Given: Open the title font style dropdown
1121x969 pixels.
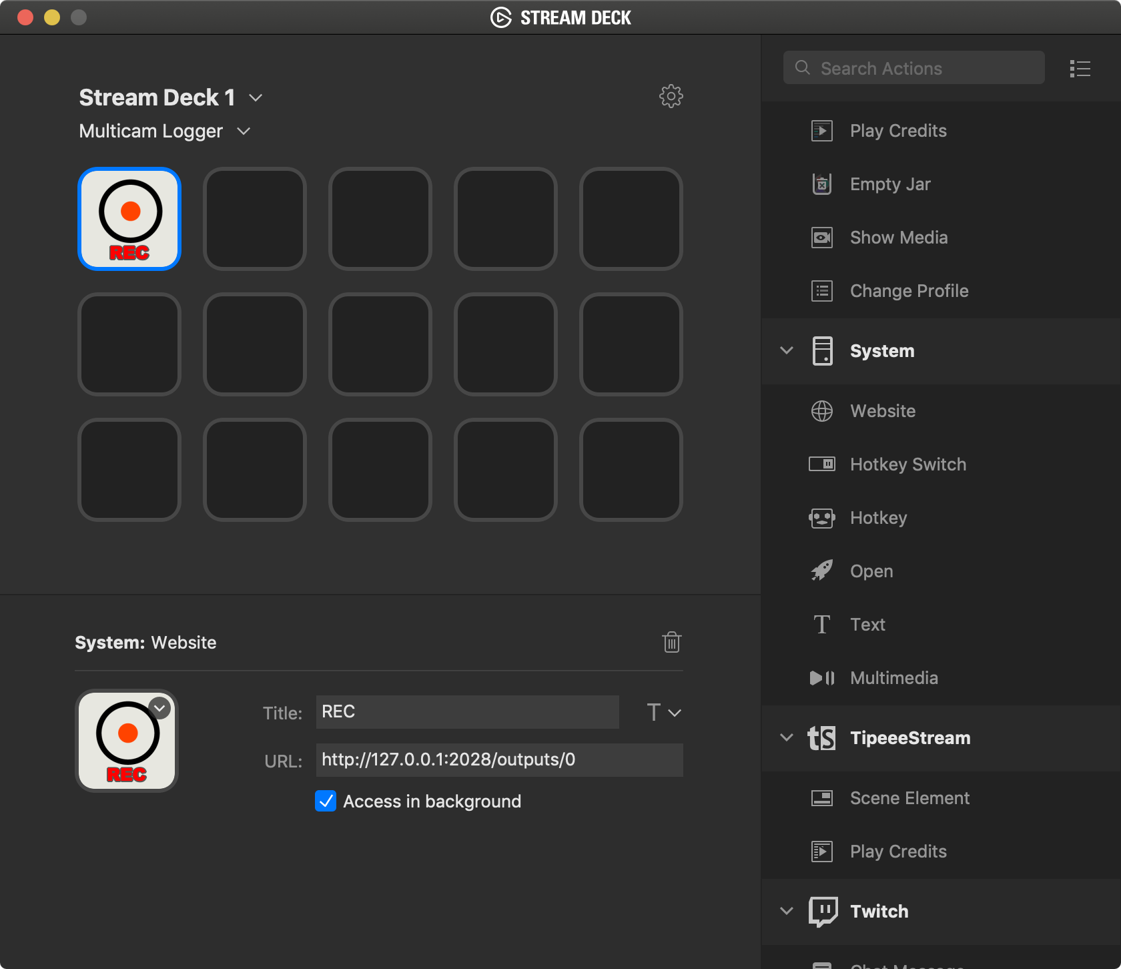Looking at the screenshot, I should click(664, 712).
